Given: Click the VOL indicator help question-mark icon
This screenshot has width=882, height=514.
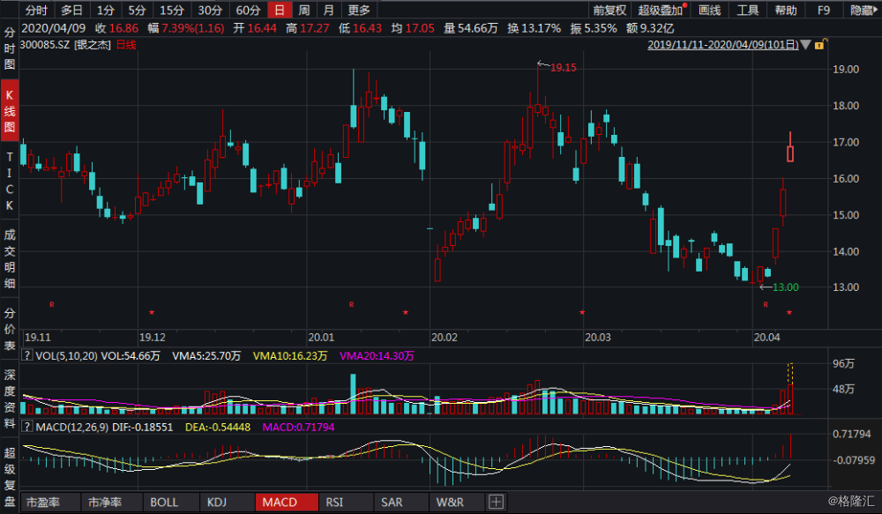Looking at the screenshot, I should click(x=26, y=356).
